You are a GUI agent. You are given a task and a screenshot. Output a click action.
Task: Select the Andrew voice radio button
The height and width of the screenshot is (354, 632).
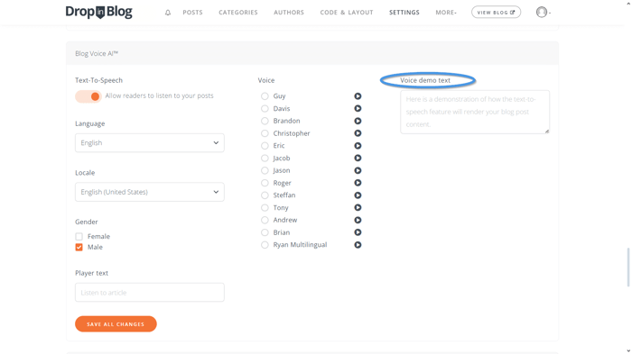tap(265, 220)
